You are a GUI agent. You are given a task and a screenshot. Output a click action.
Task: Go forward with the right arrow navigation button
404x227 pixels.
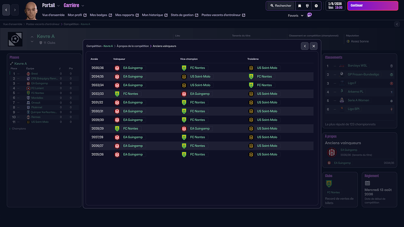[x=15, y=10]
